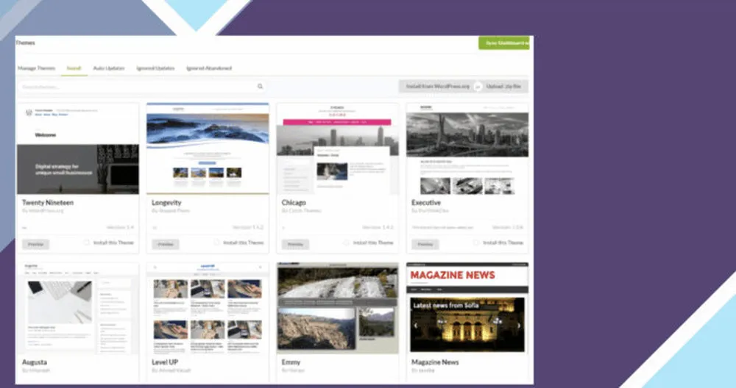This screenshot has height=388, width=736.
Task: Open the Magazine News theme thumbnail
Action: coord(467,308)
